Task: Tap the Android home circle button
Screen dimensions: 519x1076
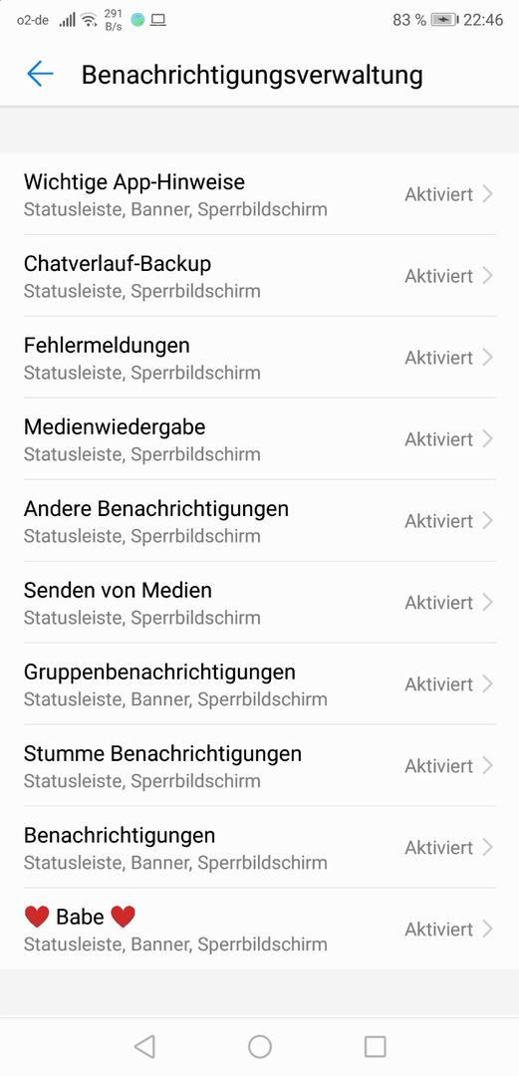Action: 259,1046
